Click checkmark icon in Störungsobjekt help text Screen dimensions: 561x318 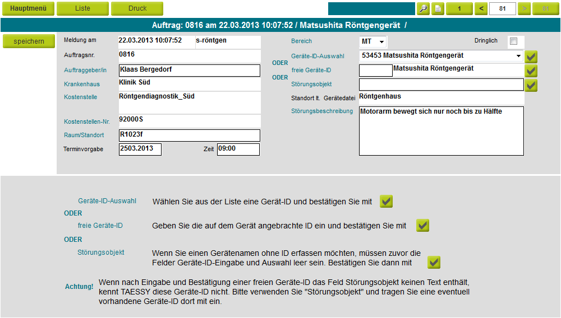point(434,263)
